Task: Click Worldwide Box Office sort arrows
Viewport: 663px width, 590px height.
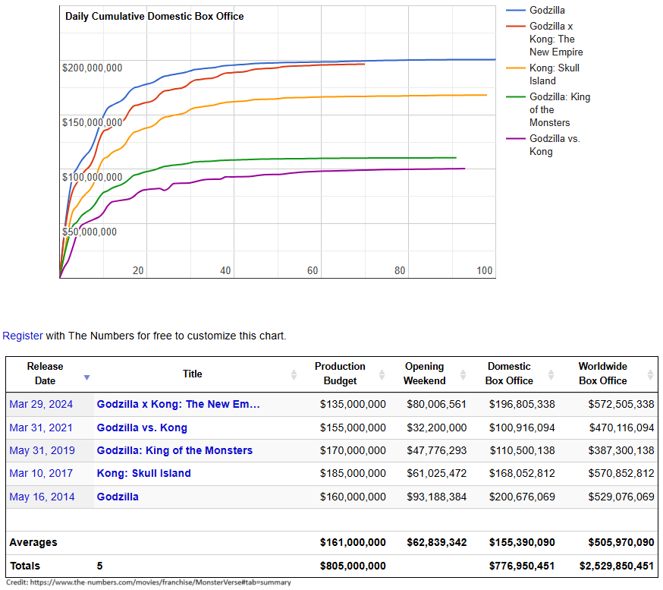Action: click(650, 374)
